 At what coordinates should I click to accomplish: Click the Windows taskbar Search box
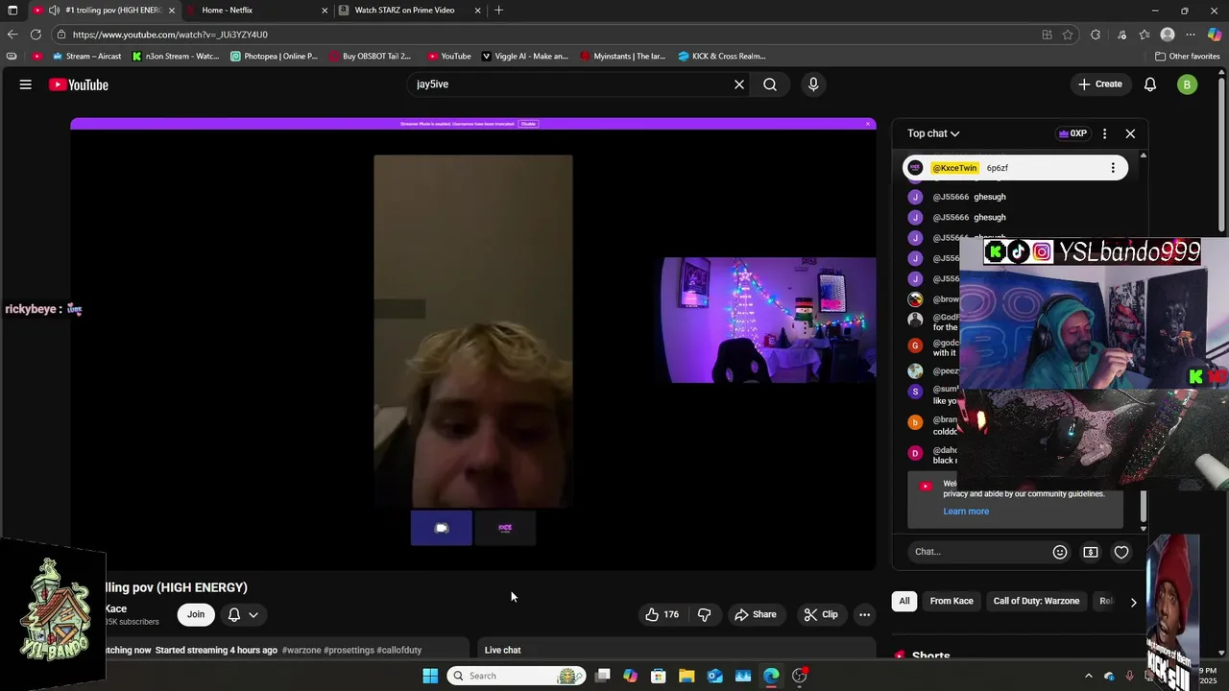[x=517, y=676]
